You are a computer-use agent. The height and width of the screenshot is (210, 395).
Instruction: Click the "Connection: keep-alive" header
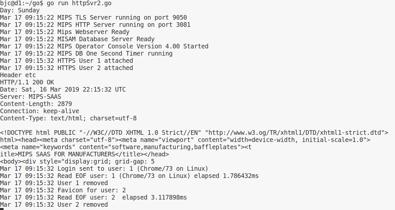click(40, 111)
